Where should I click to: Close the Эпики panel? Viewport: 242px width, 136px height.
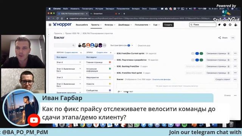point(111,53)
